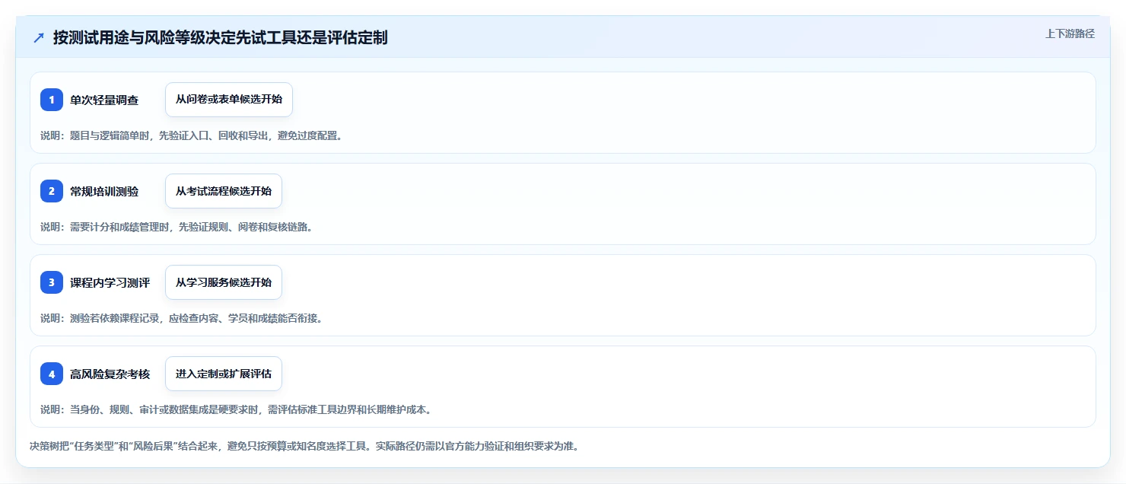This screenshot has width=1126, height=484.
Task: Click the footer note starting 决策树把
Action: click(304, 446)
